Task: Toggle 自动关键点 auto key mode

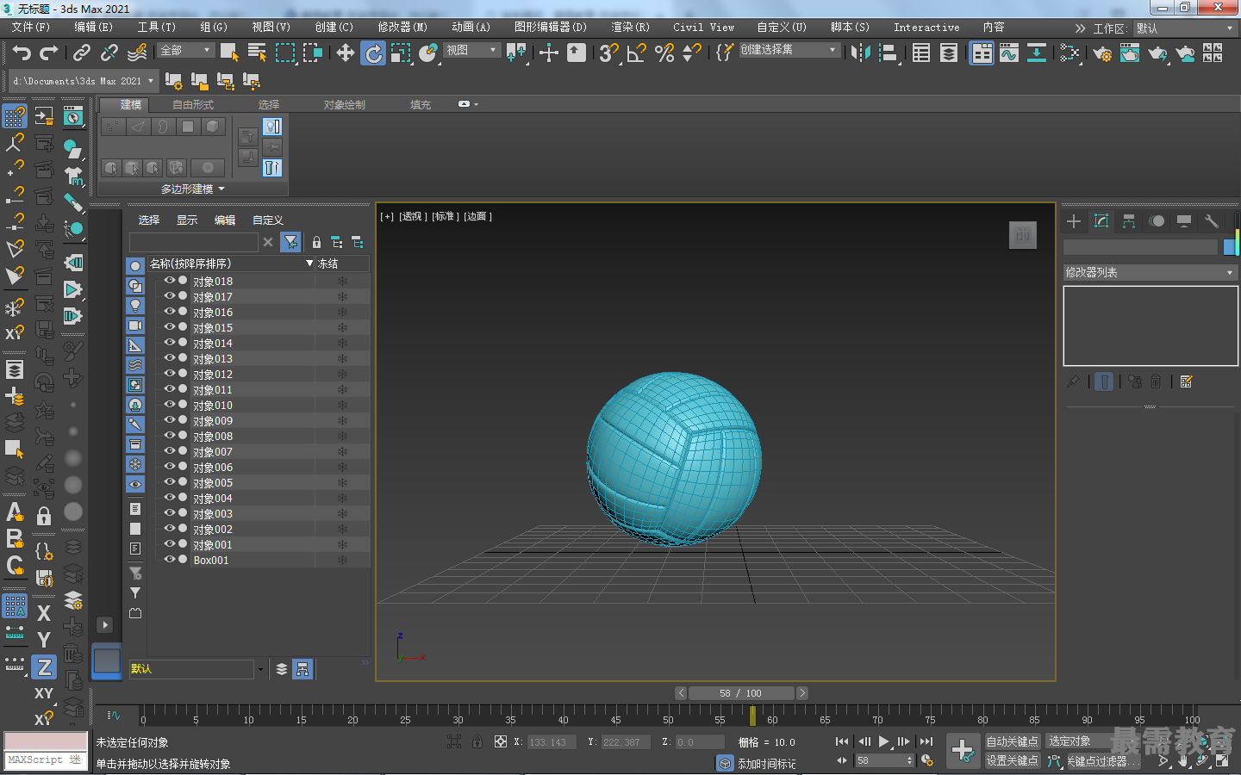Action: click(x=1012, y=741)
